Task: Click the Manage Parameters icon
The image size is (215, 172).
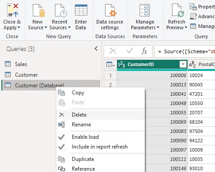Action: [x=145, y=10]
